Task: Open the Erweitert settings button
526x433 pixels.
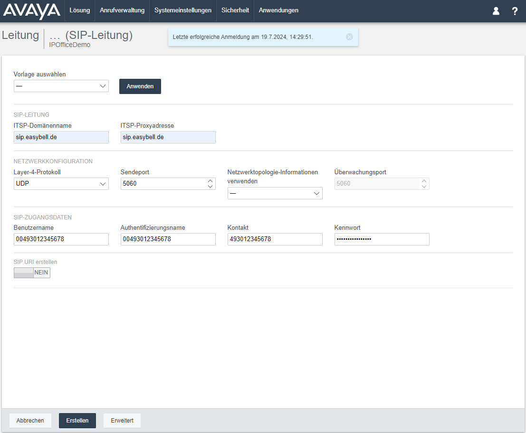Action: 122,421
